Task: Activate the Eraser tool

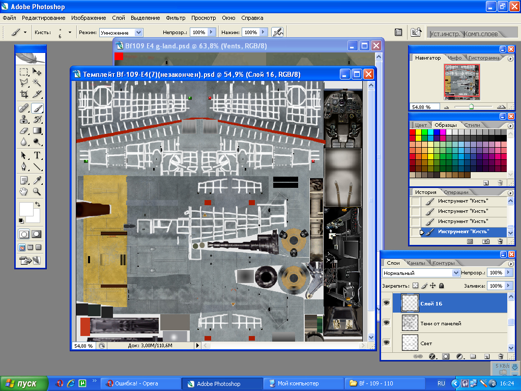Action: [23, 131]
